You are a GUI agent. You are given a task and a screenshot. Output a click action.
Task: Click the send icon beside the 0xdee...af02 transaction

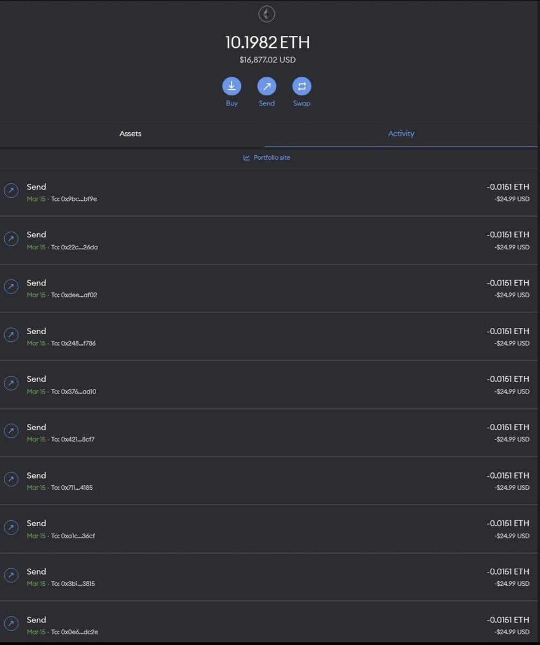(x=11, y=288)
